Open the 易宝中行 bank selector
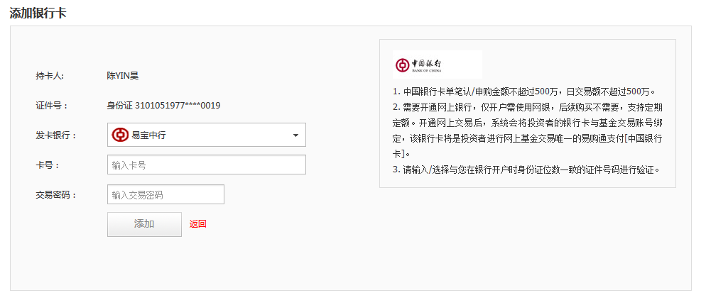This screenshot has width=706, height=300. [x=206, y=135]
